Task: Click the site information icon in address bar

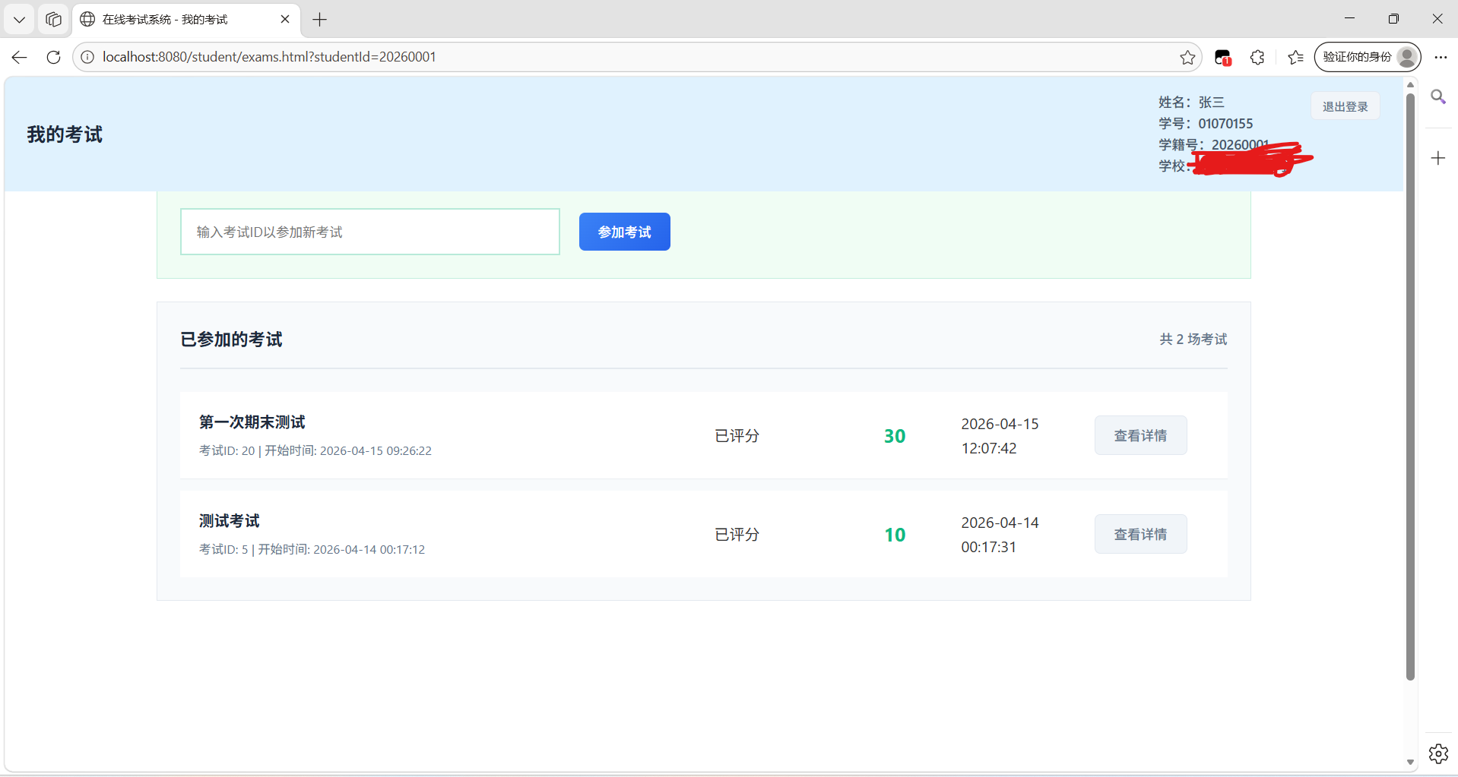Action: [x=88, y=57]
